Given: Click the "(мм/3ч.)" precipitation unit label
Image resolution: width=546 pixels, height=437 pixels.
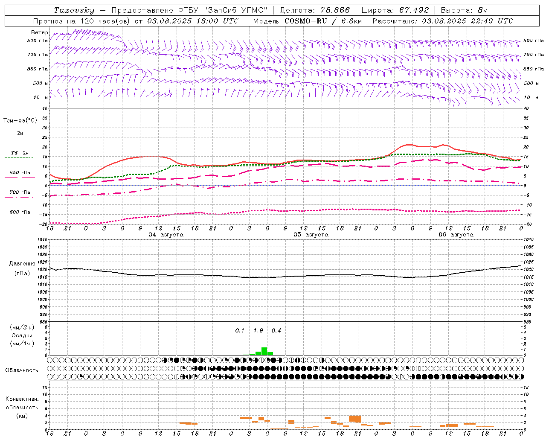Looking at the screenshot, I should click(22, 327).
